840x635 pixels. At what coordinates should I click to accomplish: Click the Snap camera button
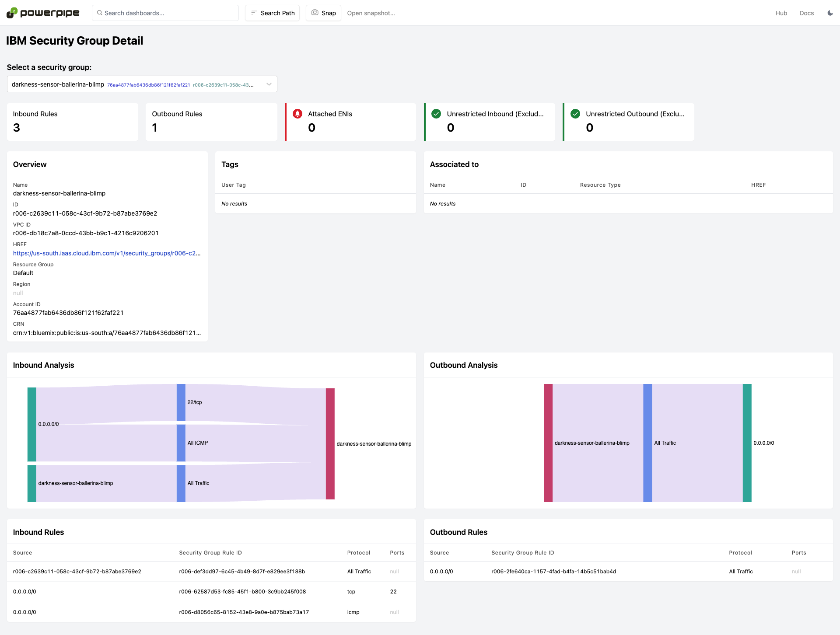pyautogui.click(x=323, y=13)
